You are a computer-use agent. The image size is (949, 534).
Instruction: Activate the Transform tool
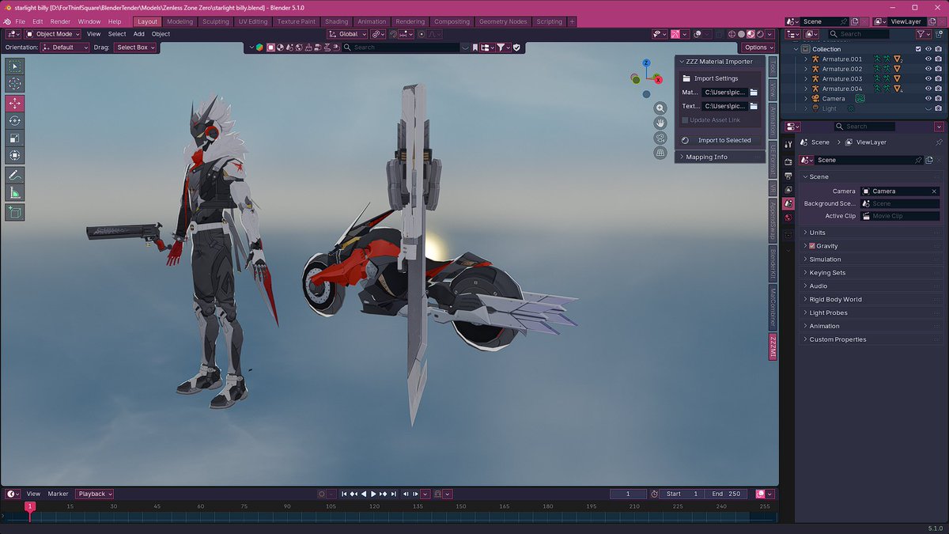coord(14,155)
